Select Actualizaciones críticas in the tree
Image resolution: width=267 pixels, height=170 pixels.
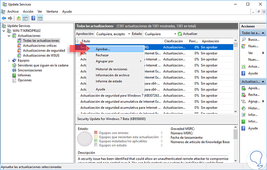coord(40,45)
